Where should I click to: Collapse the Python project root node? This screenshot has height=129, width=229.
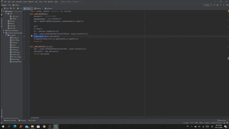(x=4, y=11)
